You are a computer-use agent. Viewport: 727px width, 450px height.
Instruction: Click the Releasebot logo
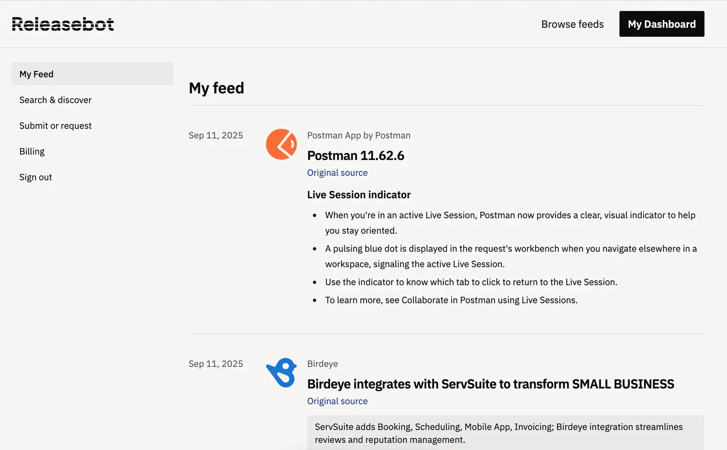pos(62,24)
